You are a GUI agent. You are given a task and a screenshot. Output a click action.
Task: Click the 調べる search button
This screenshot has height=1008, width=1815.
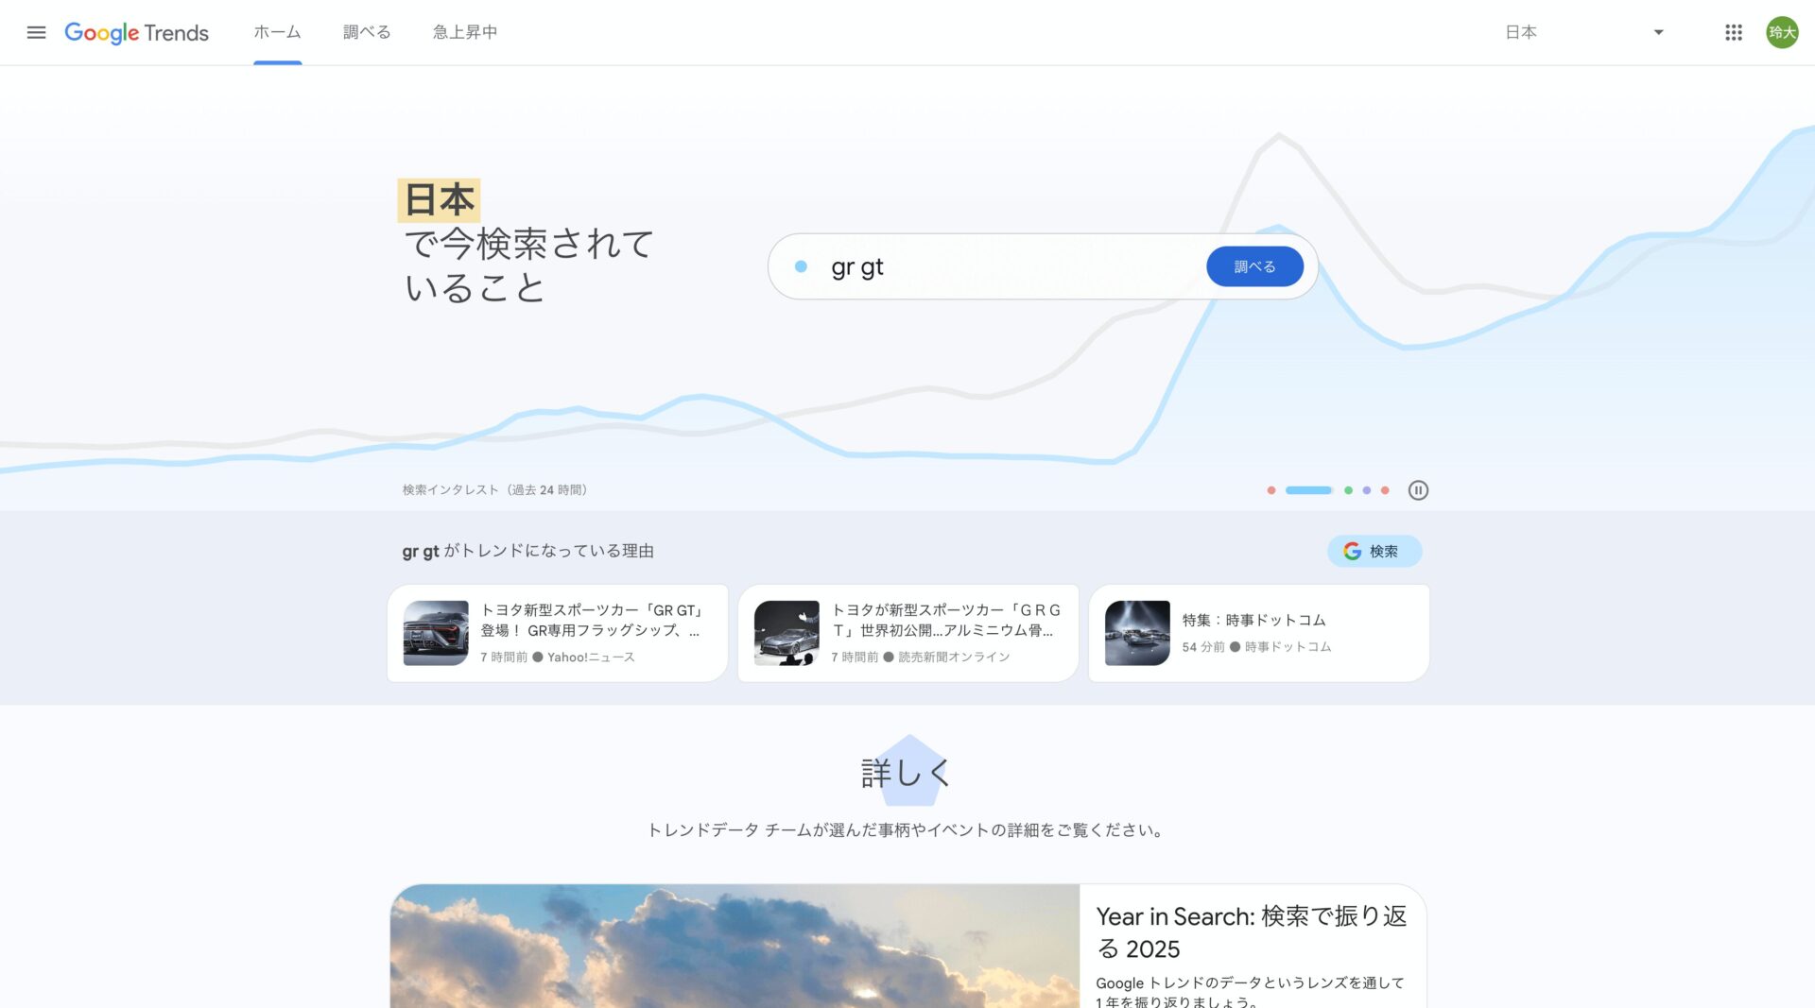pos(1254,266)
